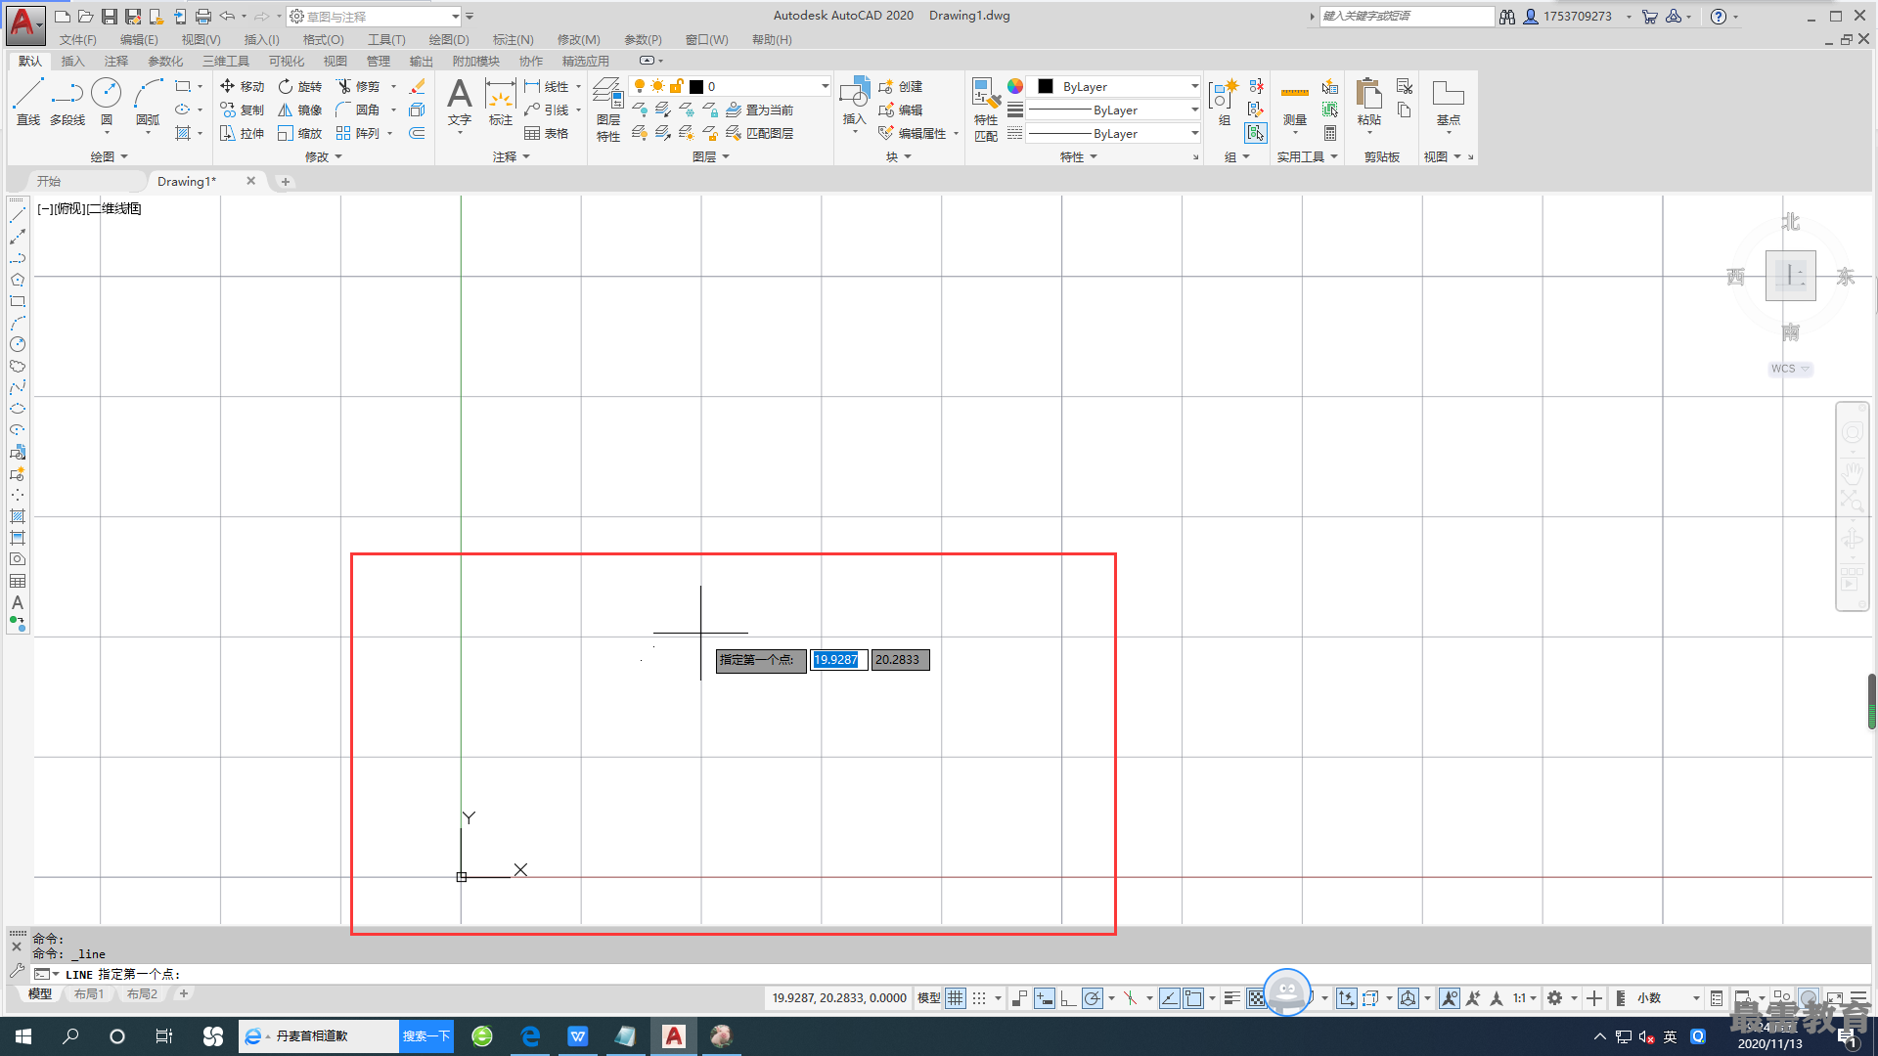Select the Polyline (多段线) tool
The image size is (1878, 1056).
click(67, 102)
